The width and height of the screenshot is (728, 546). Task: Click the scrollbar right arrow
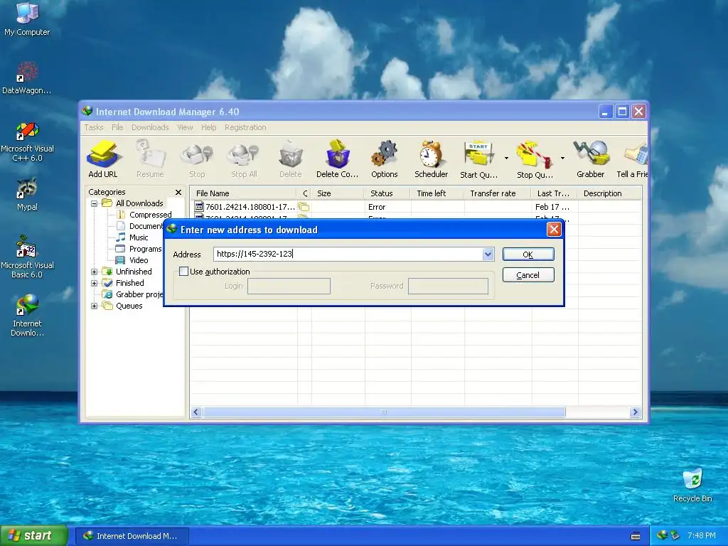pyautogui.click(x=635, y=412)
